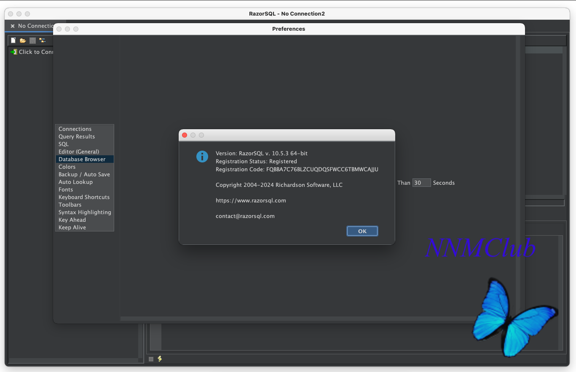Click OK to dismiss the About dialog
This screenshot has width=576, height=372.
tap(362, 231)
